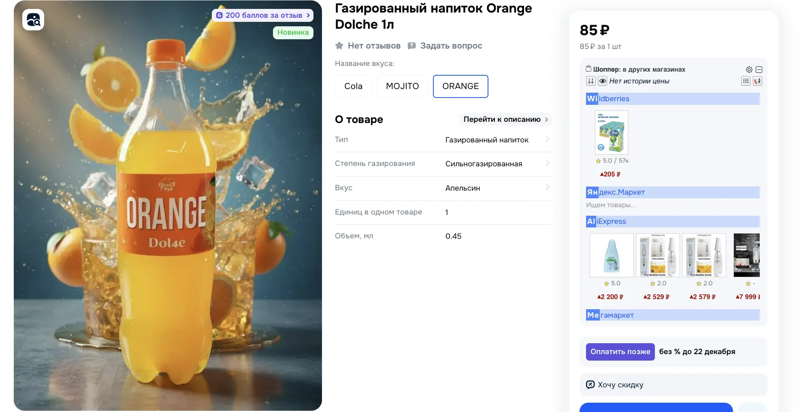Click the checklist icon in Shopper panel
810x412 pixels.
[746, 81]
